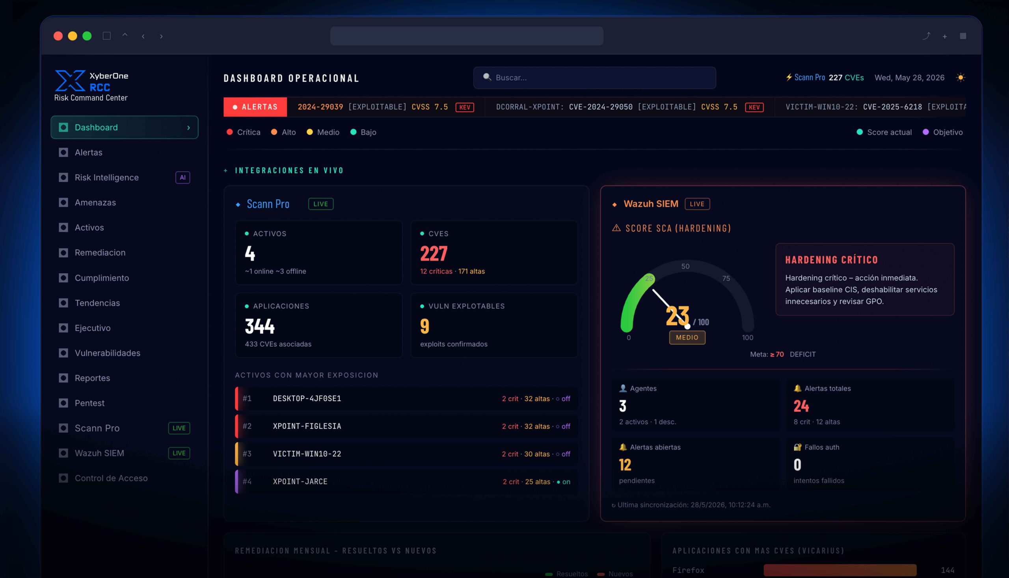Click the MEDIO gauge label
Screen dimensions: 1009x578
[687, 337]
